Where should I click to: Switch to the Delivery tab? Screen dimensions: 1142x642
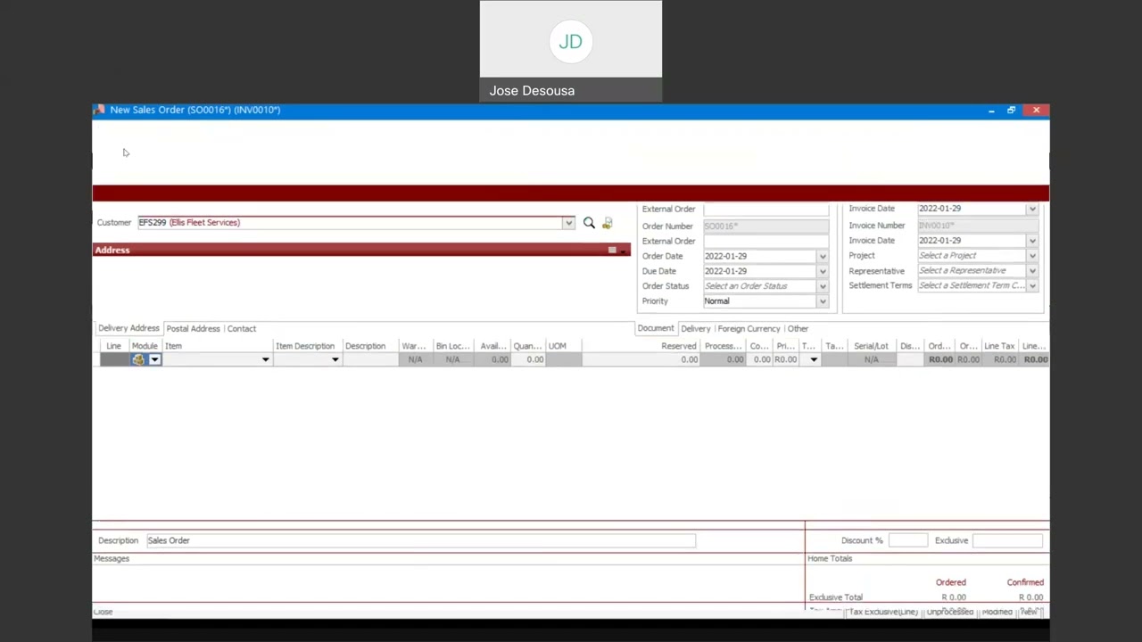pyautogui.click(x=696, y=328)
